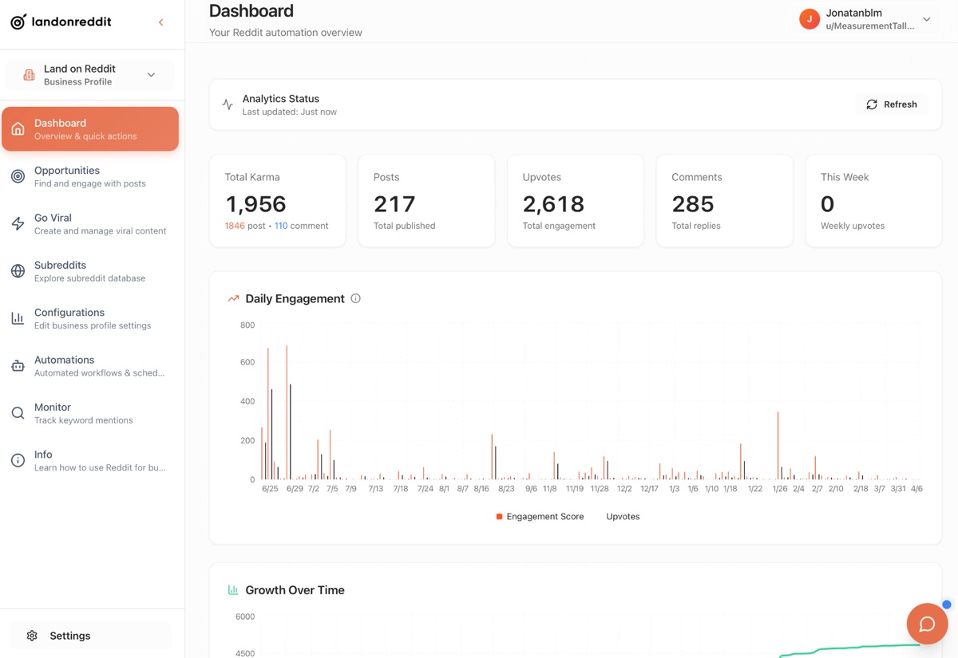Image resolution: width=958 pixels, height=658 pixels.
Task: Open the Subreddits database page
Action: pos(90,271)
